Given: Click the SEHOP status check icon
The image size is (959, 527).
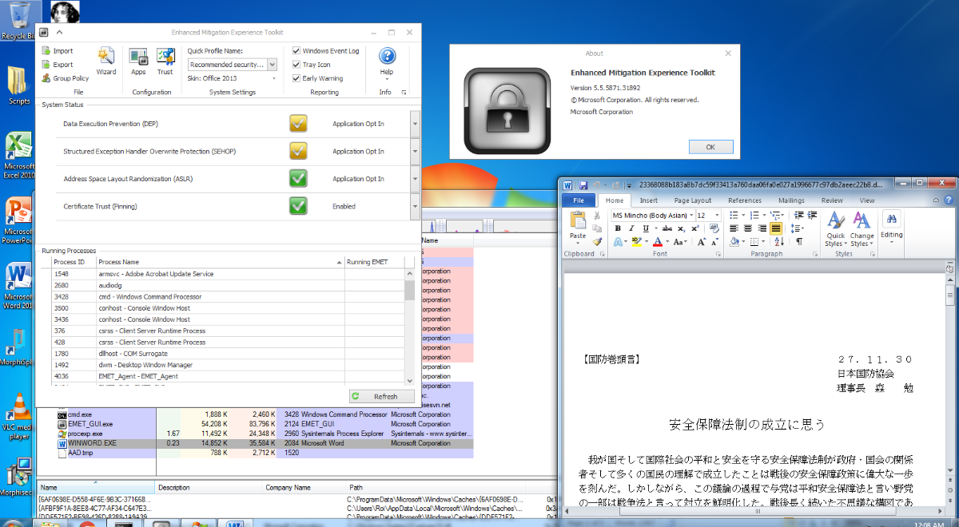Looking at the screenshot, I should (298, 151).
